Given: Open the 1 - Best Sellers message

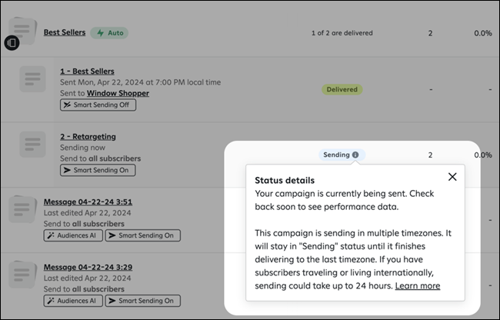Looking at the screenshot, I should (x=87, y=72).
